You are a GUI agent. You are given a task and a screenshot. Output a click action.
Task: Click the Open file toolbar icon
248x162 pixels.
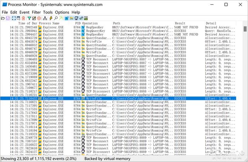[3, 18]
